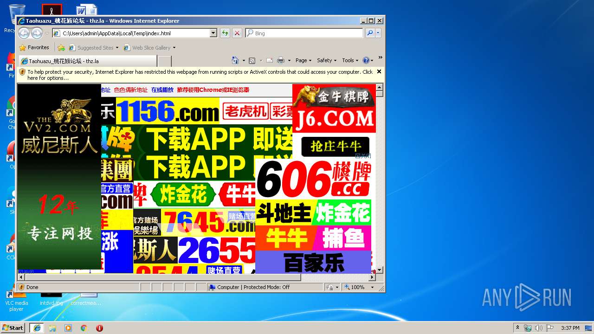
Task: Close the security information bar
Action: coord(379,71)
